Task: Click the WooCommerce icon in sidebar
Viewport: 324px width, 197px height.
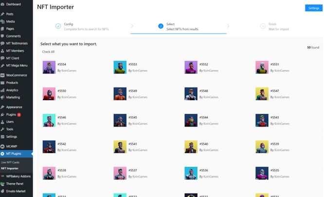Action: pyautogui.click(x=3, y=75)
